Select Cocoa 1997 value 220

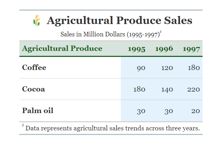pyautogui.click(x=194, y=89)
